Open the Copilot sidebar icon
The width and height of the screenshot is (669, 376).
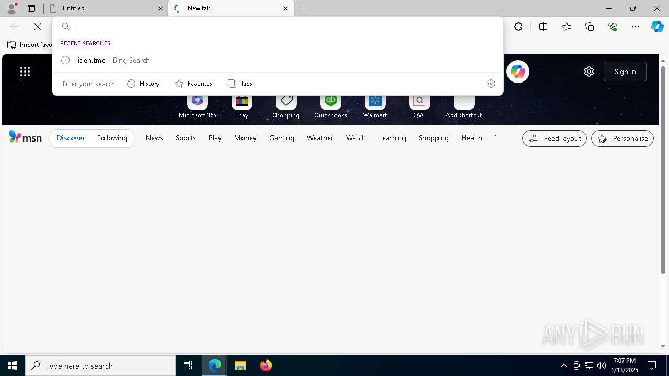tap(657, 27)
